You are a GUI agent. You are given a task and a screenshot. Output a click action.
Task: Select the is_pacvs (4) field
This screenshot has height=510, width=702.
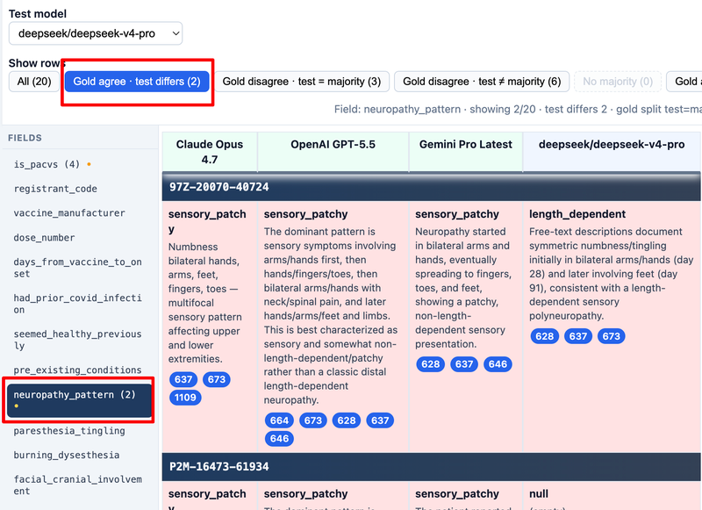click(x=53, y=164)
